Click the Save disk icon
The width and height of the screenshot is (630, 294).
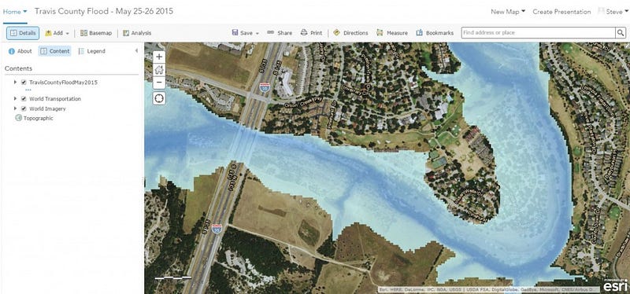[x=235, y=33]
